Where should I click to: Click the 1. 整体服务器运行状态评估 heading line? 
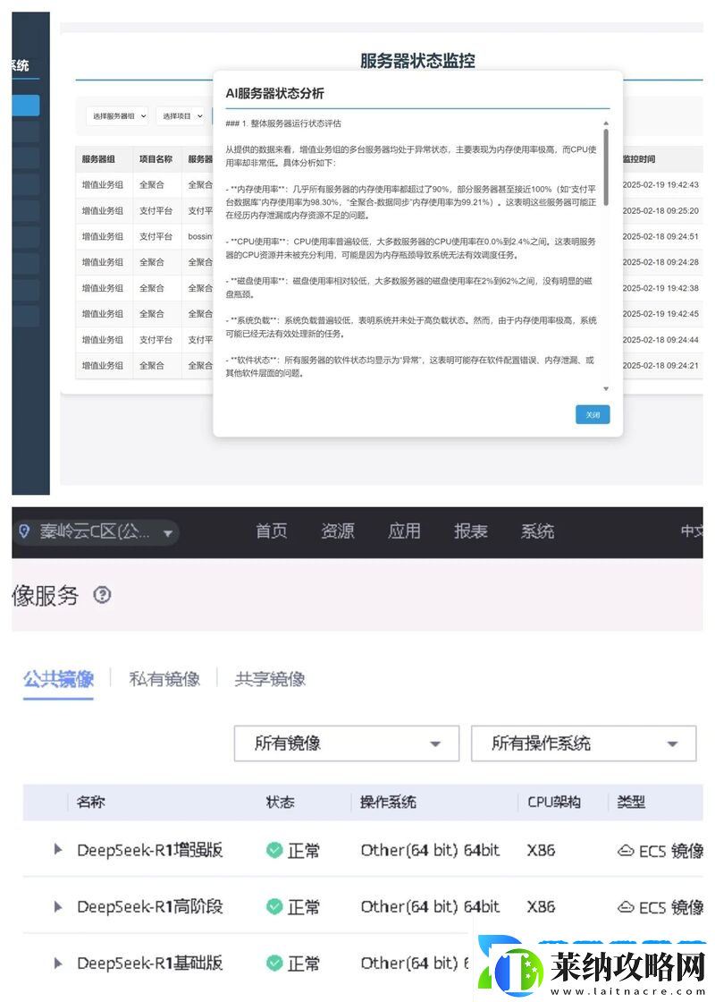point(283,123)
